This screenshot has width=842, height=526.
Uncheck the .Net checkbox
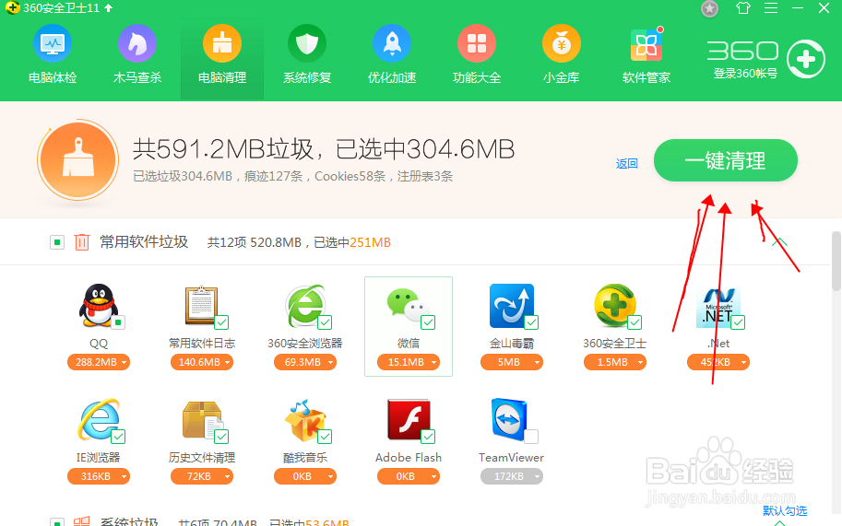click(738, 322)
